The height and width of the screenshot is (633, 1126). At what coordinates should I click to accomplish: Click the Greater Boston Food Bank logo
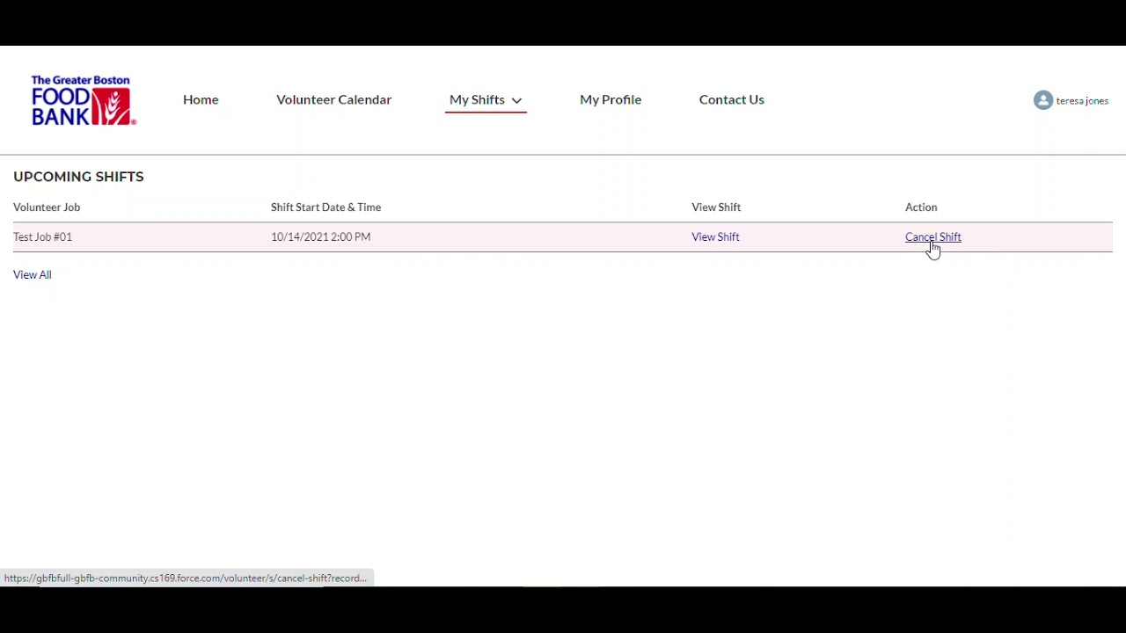(x=84, y=100)
